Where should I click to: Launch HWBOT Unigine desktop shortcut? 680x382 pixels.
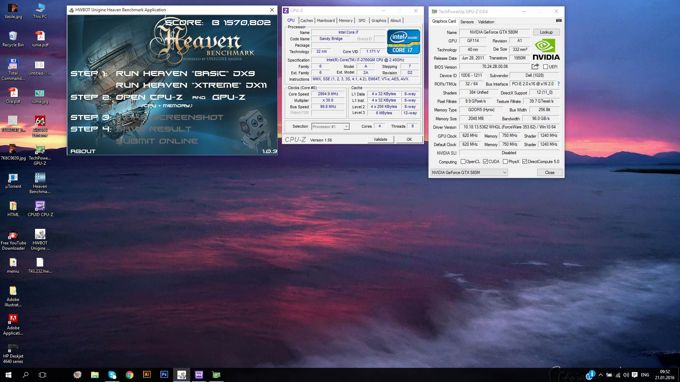[x=40, y=240]
